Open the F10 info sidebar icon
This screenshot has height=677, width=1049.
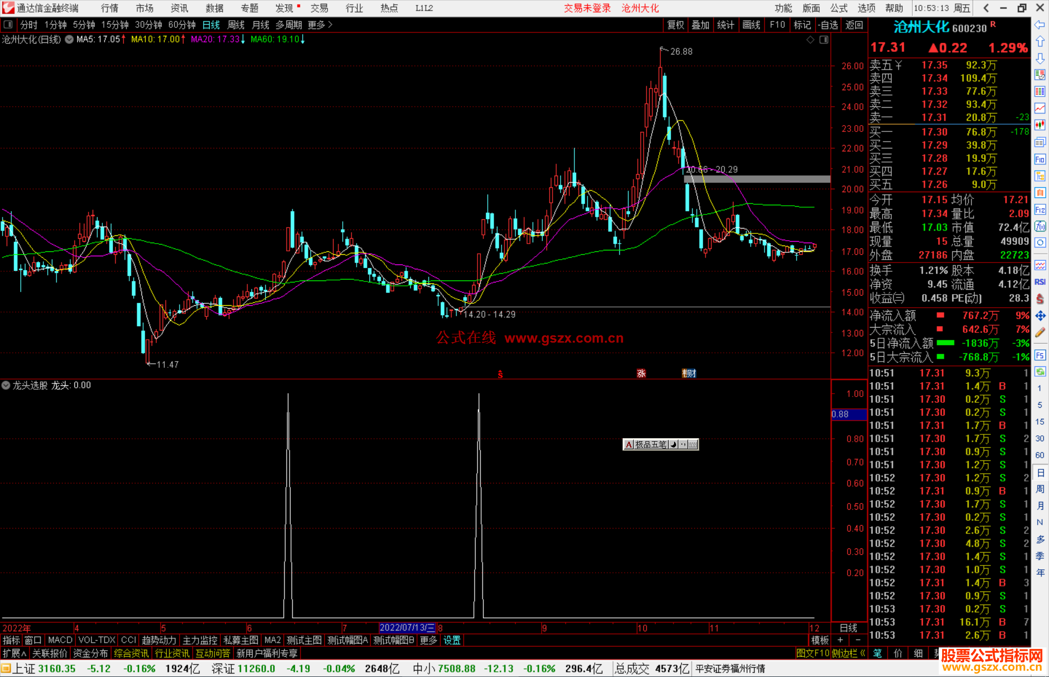pos(1040,159)
